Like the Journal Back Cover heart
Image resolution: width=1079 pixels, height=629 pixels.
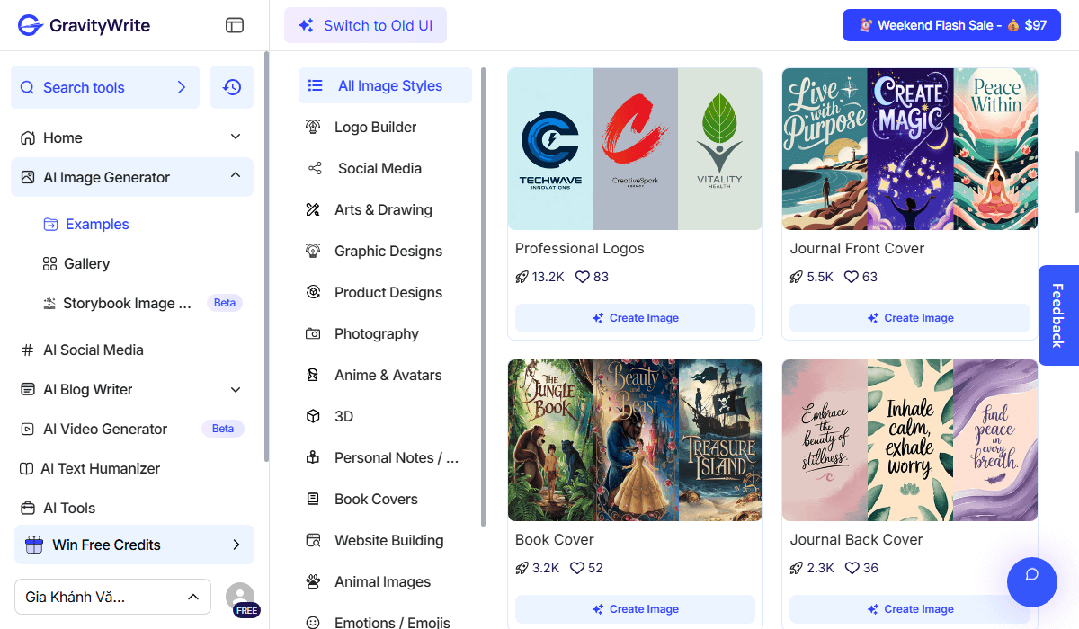(851, 568)
